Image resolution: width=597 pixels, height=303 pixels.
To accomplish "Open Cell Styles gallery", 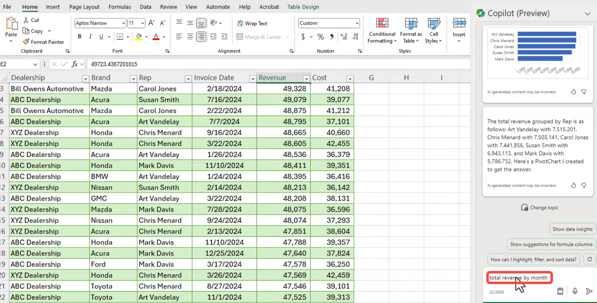I will pos(434,30).
